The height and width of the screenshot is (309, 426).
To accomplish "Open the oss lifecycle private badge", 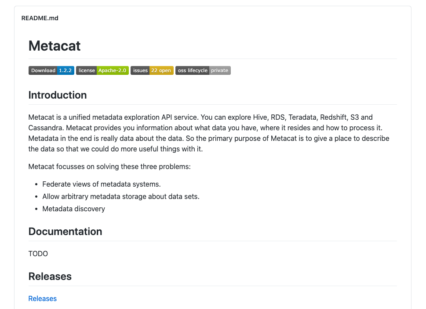I will tap(203, 70).
